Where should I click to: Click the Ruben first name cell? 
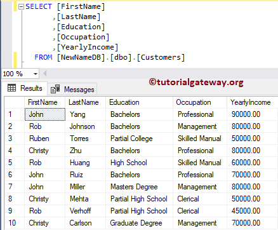click(x=45, y=139)
